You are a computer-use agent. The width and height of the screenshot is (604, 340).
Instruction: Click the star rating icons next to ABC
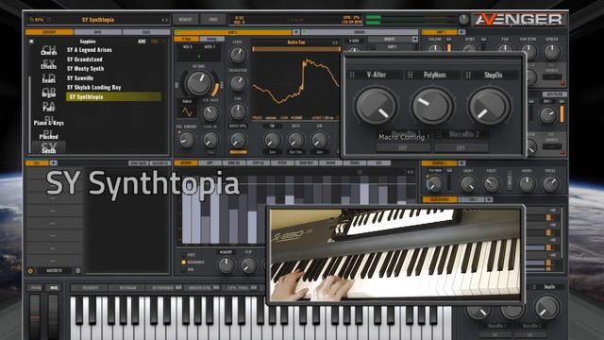coord(155,42)
